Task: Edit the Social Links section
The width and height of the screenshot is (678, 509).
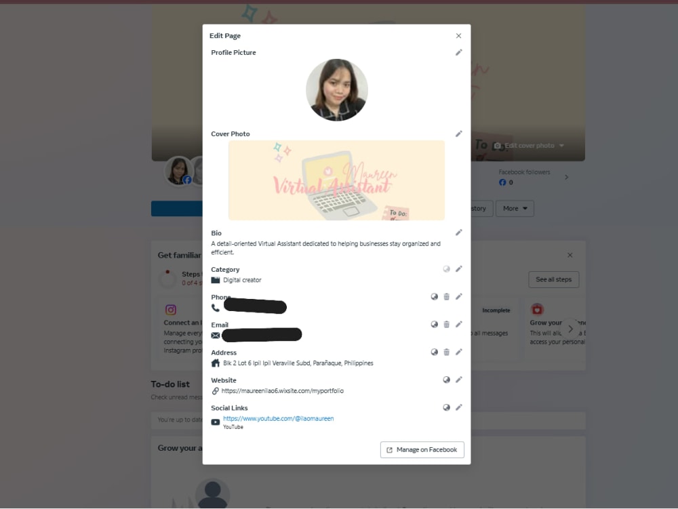Action: point(459,407)
